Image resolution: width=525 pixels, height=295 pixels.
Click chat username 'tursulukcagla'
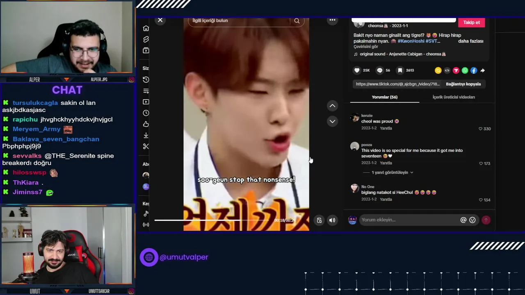coord(35,103)
